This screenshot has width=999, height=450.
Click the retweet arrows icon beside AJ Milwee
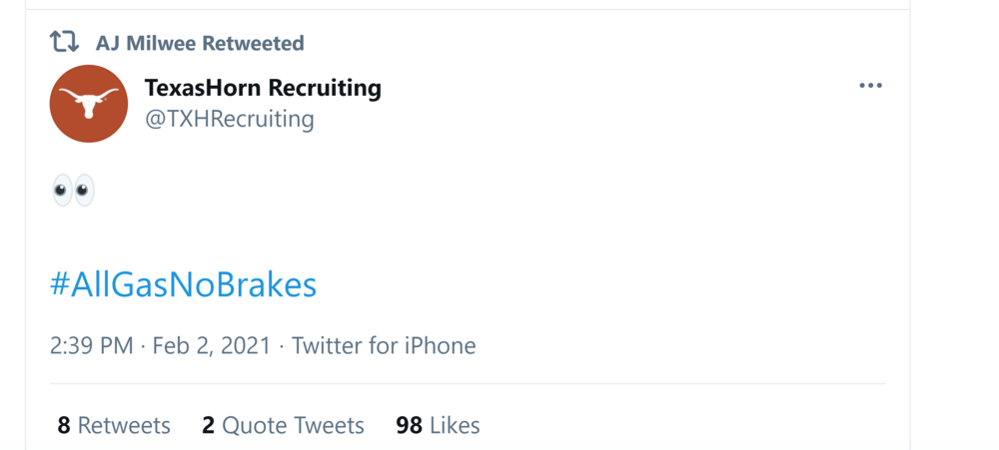(x=64, y=43)
